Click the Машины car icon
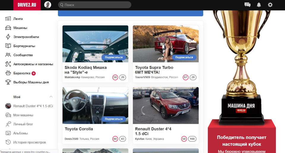285x153 pixels. click(x=8, y=28)
